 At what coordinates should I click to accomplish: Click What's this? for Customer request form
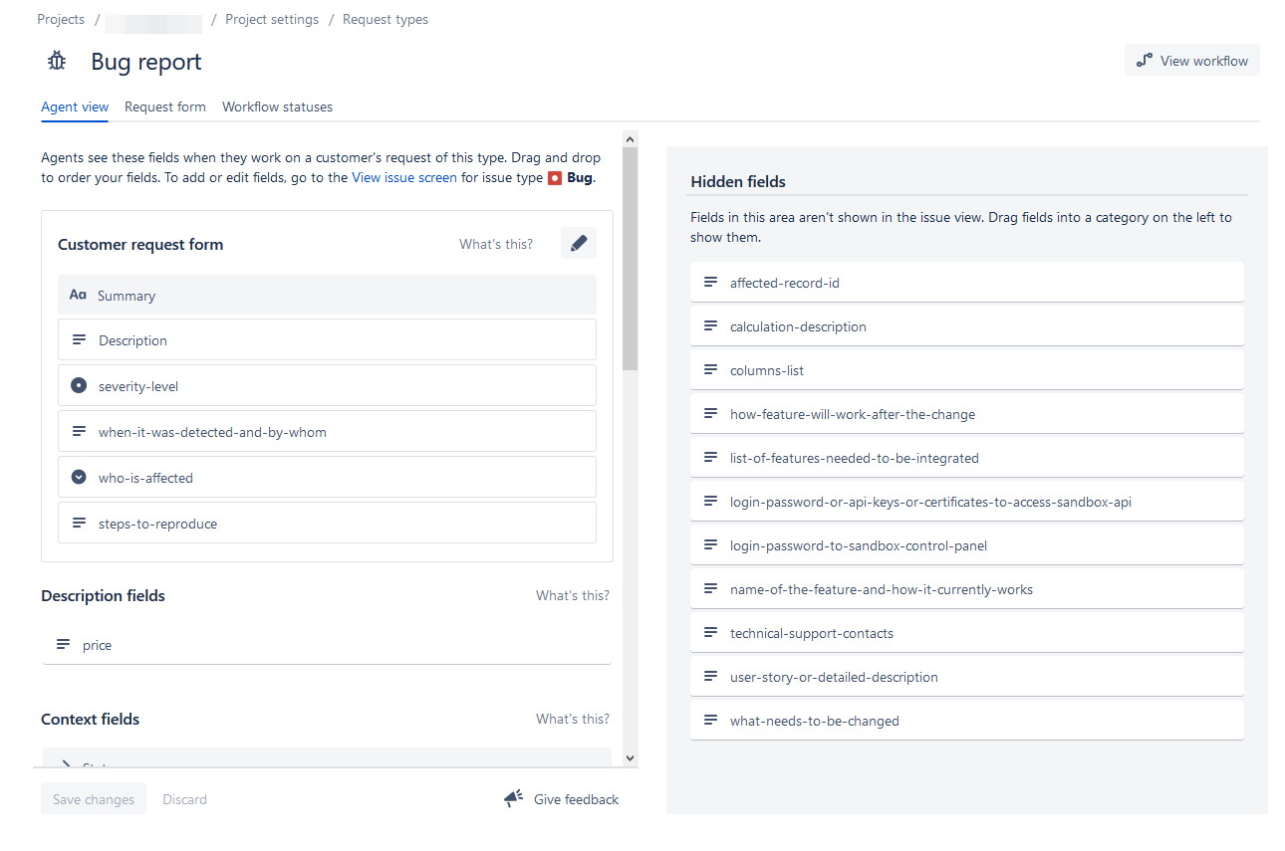[496, 244]
